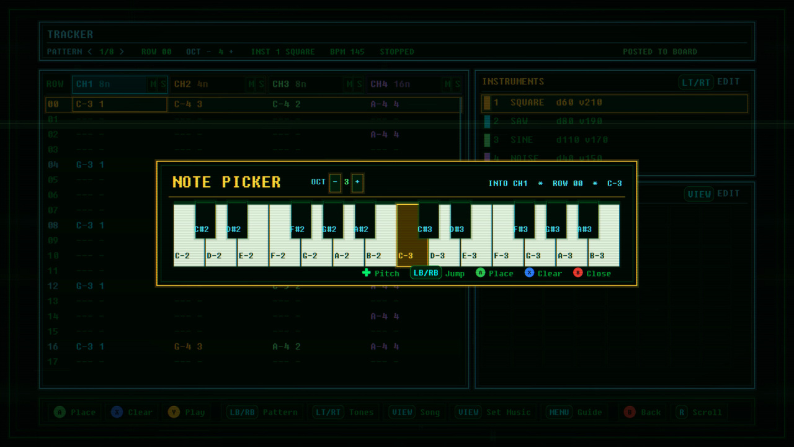Select the F#3 black piano key
Viewport: 794px width, 447px height.
tap(524, 221)
